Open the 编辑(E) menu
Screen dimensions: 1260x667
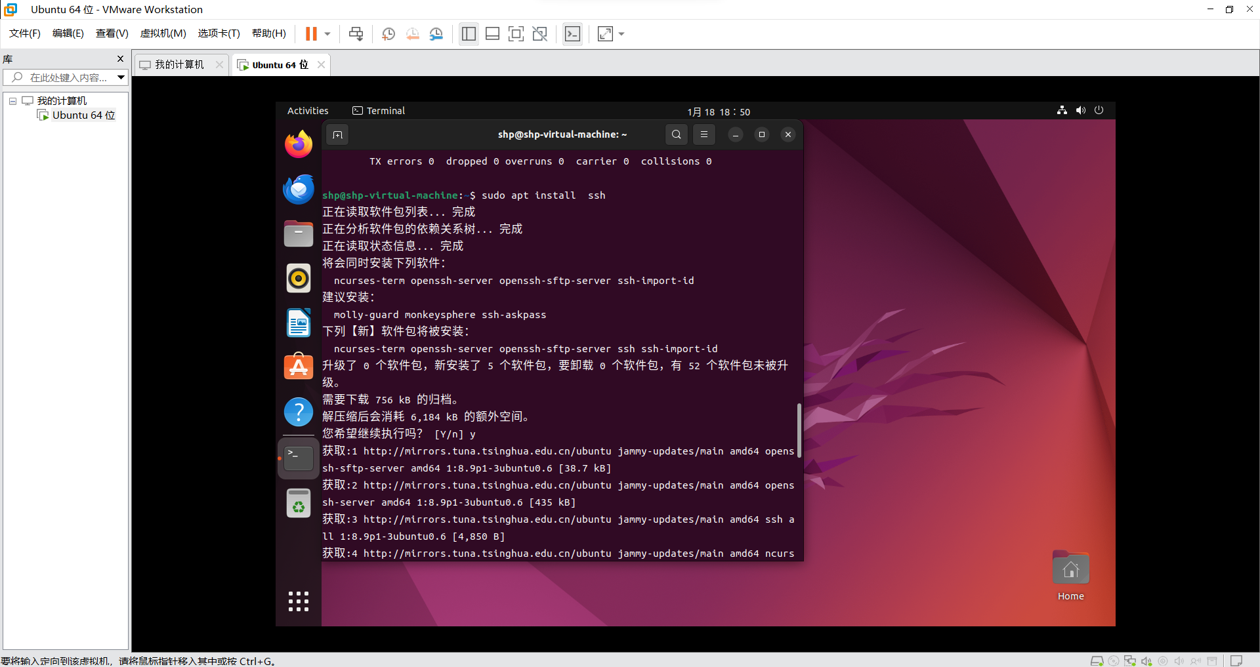(x=68, y=33)
